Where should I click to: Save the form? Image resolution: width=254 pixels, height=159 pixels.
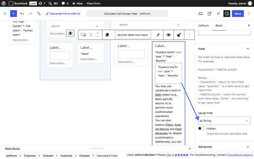tap(238, 14)
